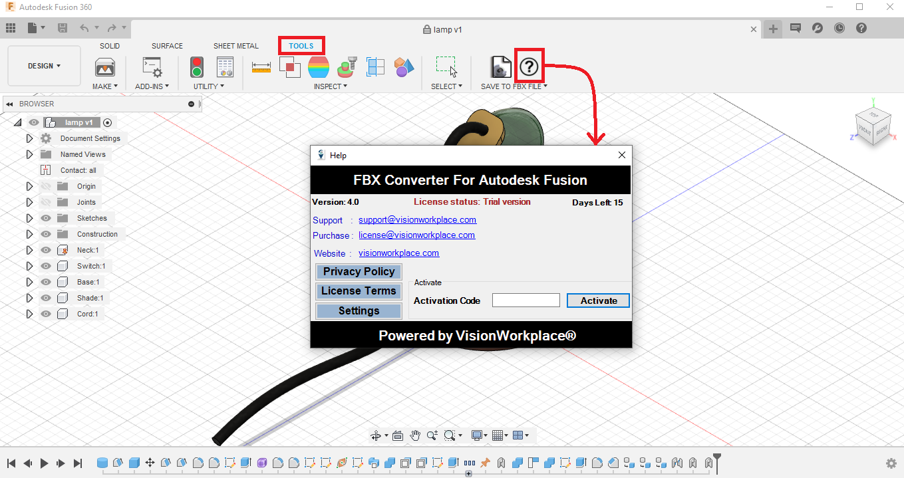Hide the Shade:1 component
This screenshot has height=478, width=904.
[x=46, y=298]
